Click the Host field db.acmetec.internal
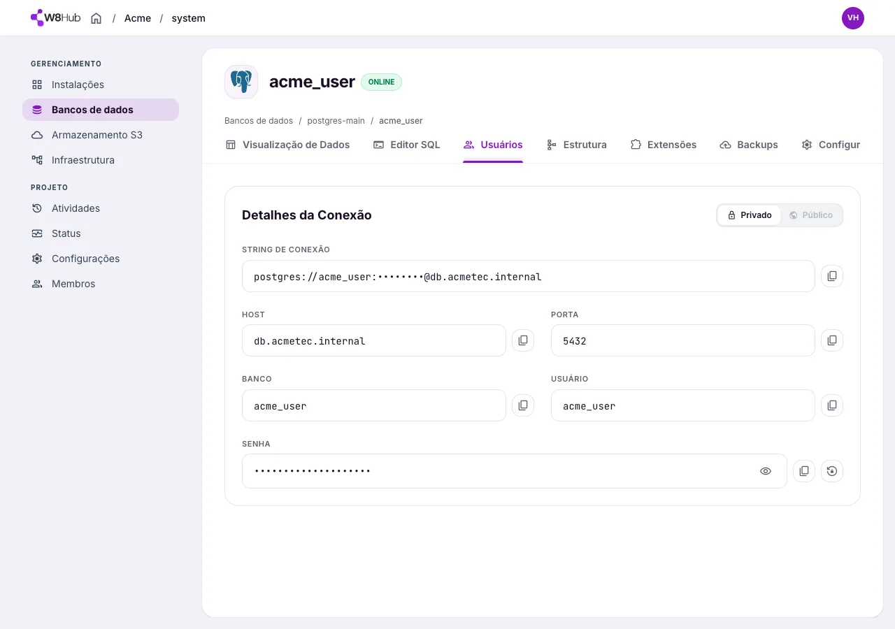Viewport: 895px width, 629px height. (x=374, y=340)
